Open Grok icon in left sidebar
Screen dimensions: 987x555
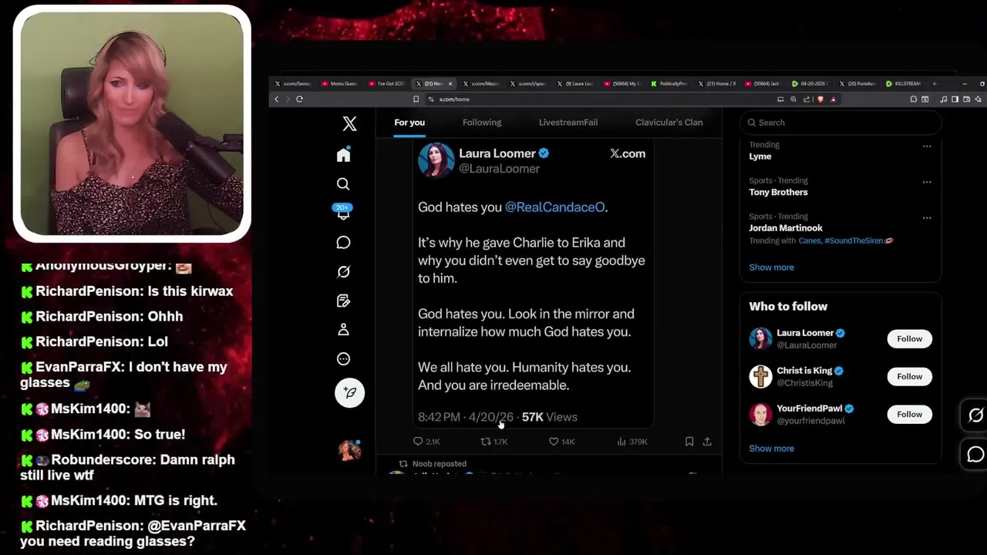click(343, 271)
